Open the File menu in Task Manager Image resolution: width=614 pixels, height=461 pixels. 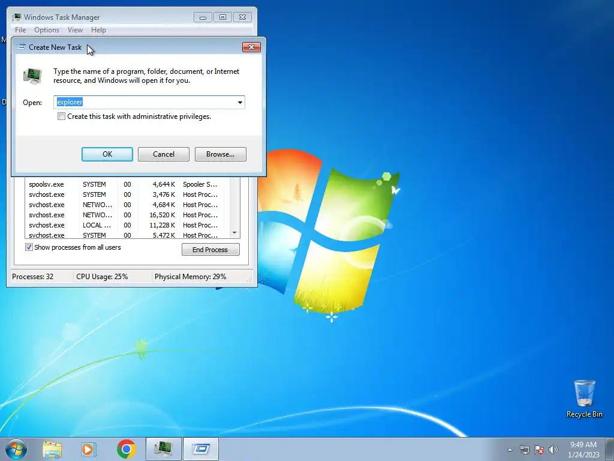(x=20, y=30)
